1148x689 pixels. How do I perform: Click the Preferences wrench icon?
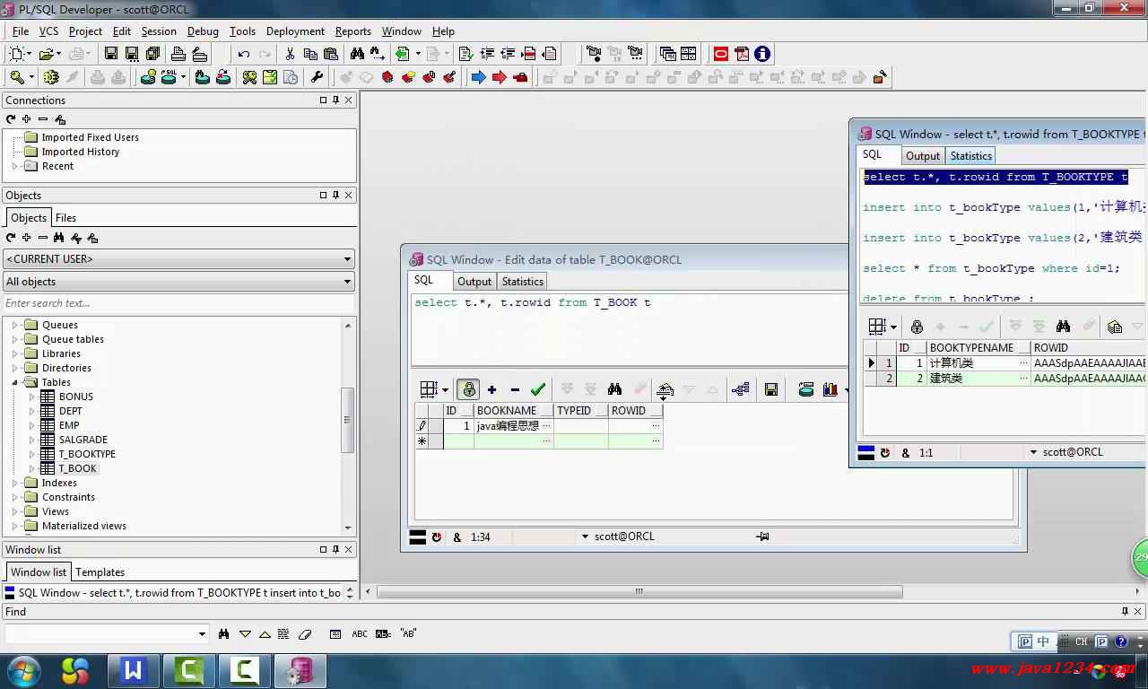[x=317, y=77]
